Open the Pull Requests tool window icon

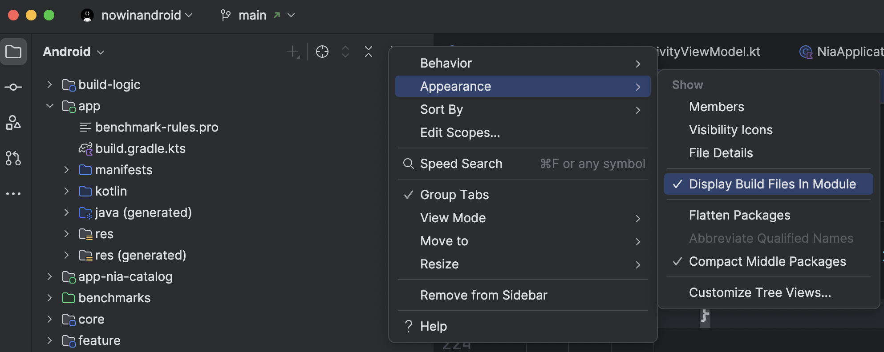click(13, 158)
